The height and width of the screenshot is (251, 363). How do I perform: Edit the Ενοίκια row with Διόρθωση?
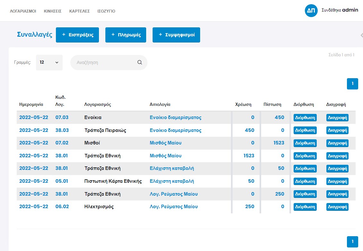tap(305, 117)
